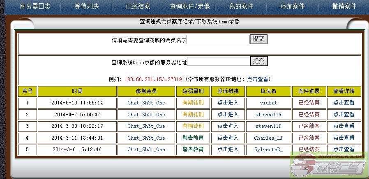The image size is (369, 179).
Task: Select the 查询案件/录像 tab
Action: pos(189,7)
